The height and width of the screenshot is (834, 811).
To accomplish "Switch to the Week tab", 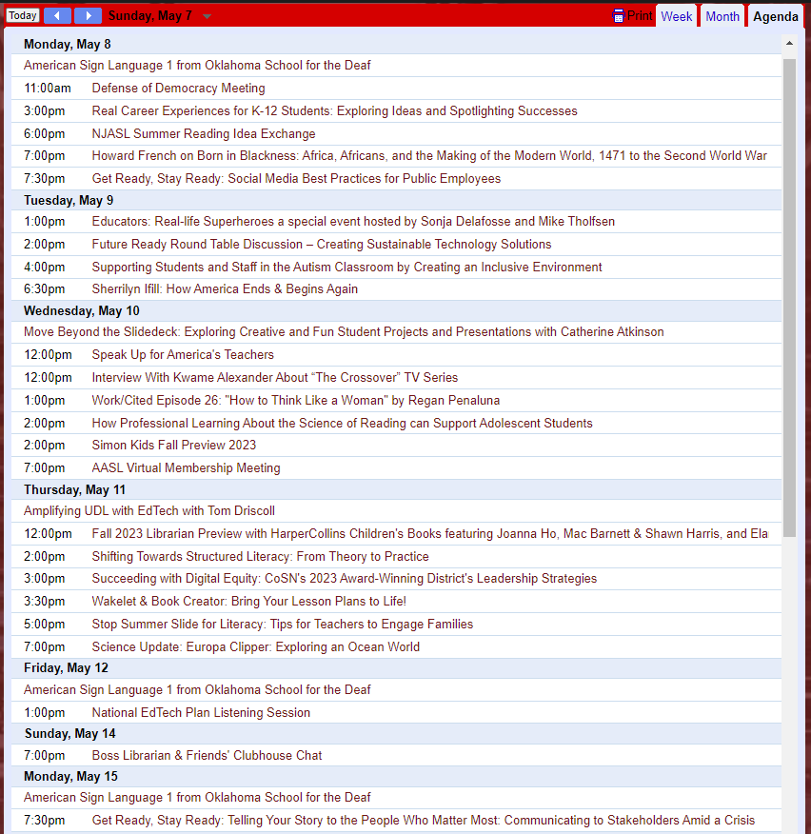I will 677,16.
